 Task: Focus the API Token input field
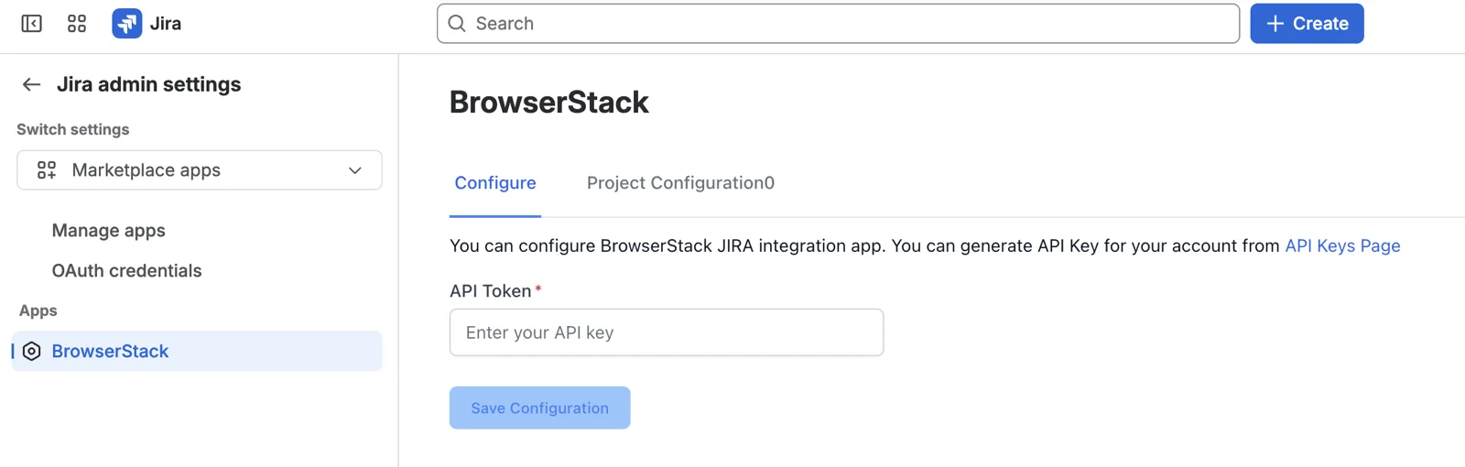pyautogui.click(x=667, y=332)
